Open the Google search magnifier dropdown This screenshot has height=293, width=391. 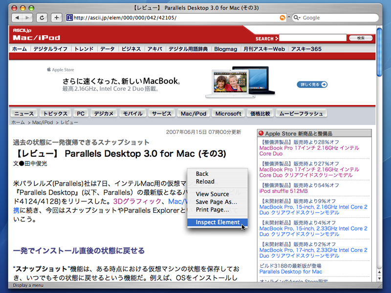pos(297,18)
